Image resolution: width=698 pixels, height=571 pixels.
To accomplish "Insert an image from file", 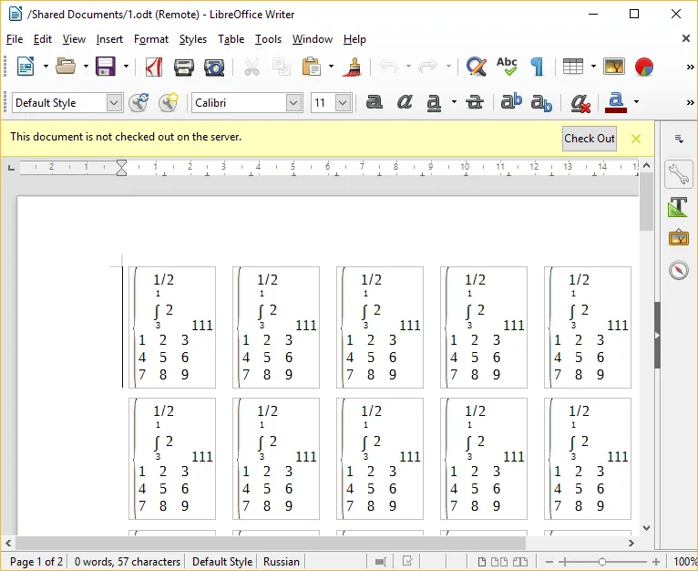I will [614, 67].
